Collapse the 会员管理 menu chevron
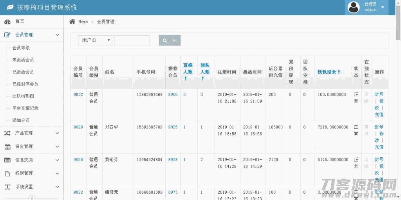Screen dimensions: 401x200 point(57,35)
